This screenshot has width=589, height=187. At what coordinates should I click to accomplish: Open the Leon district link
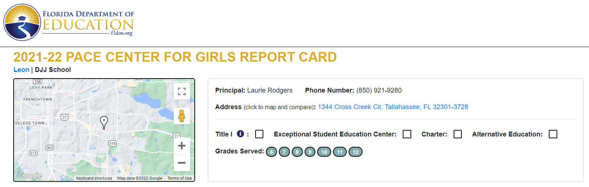pos(21,70)
